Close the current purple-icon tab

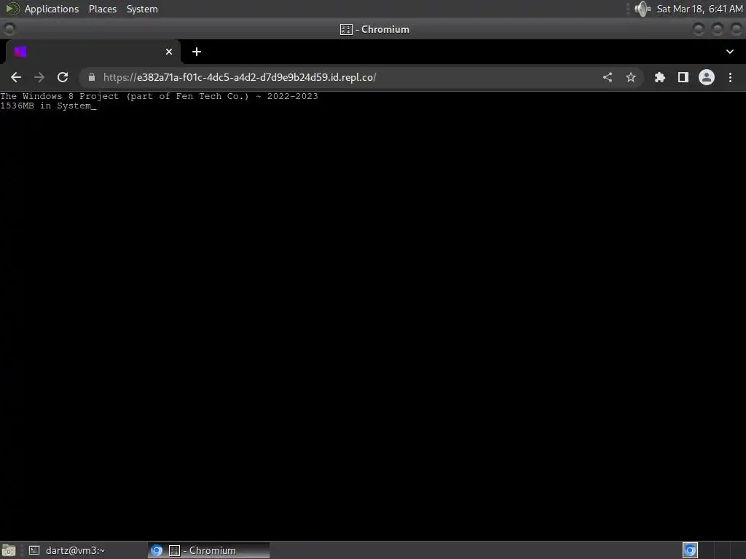(x=169, y=52)
